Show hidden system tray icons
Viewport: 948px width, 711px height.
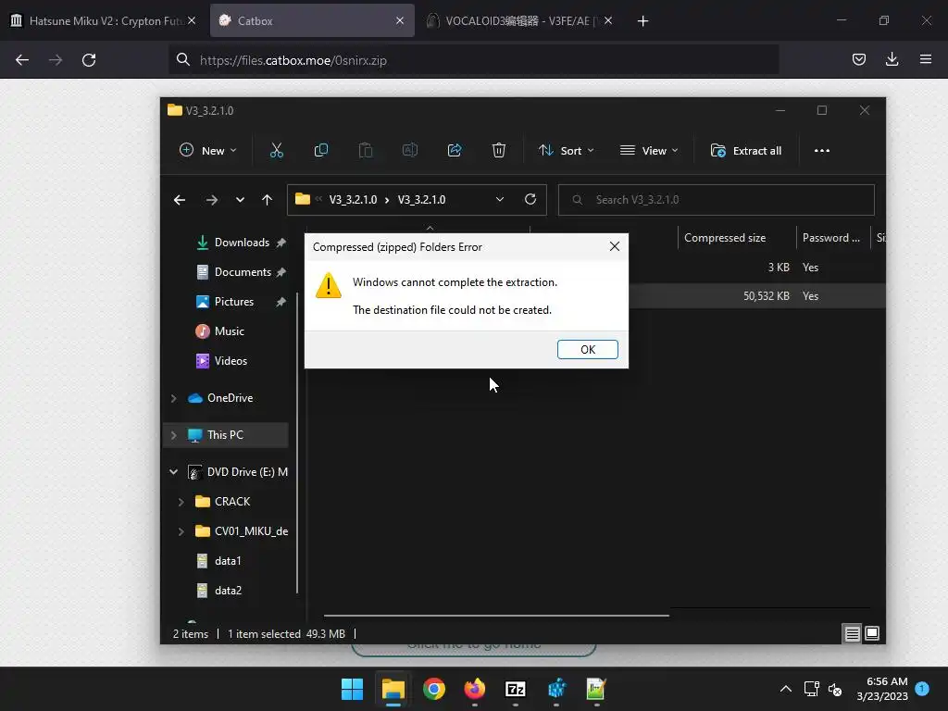click(x=785, y=689)
